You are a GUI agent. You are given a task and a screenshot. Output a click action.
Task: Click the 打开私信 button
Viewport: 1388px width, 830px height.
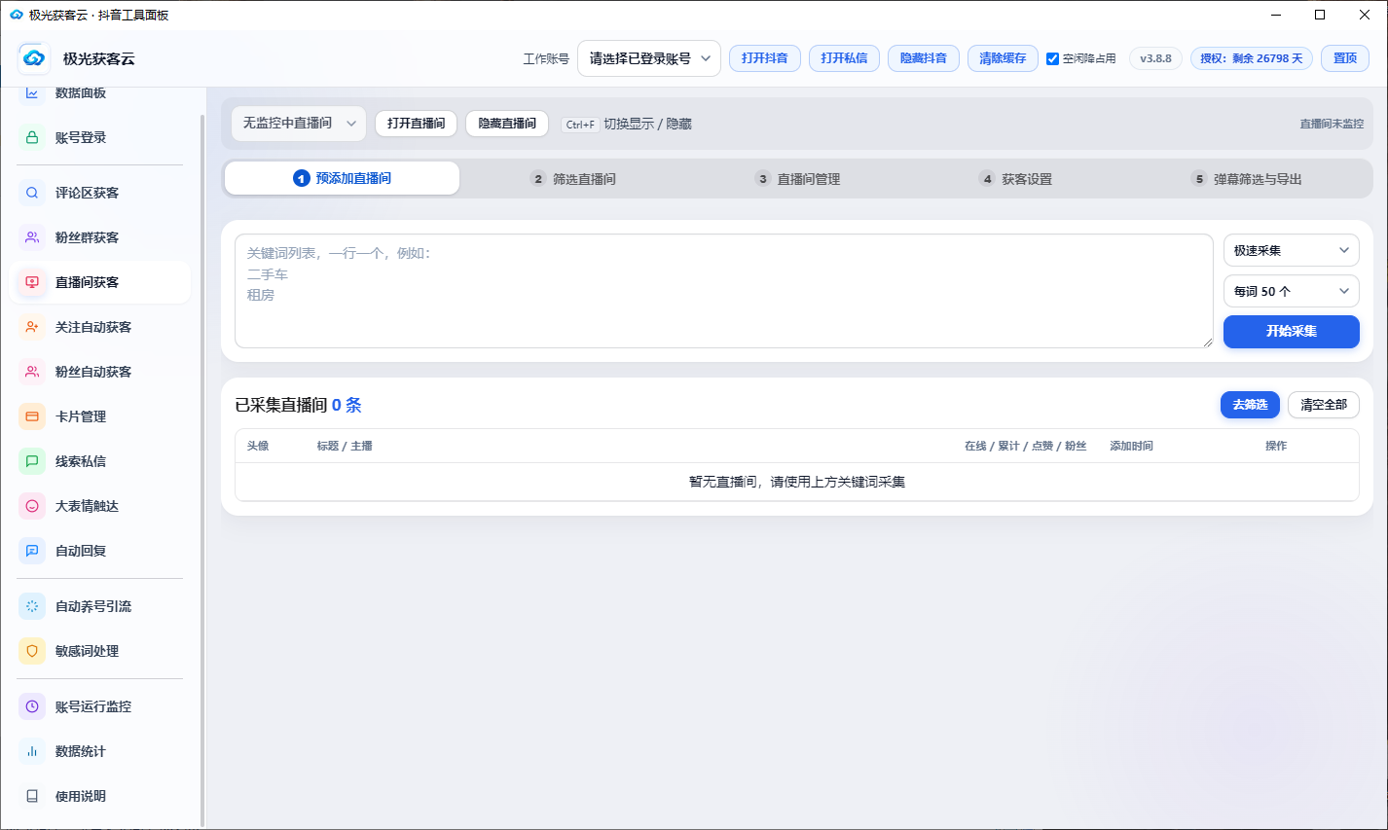pos(844,58)
